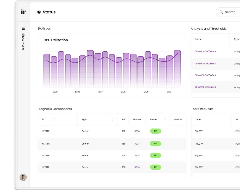Click the UP status badge in third row
240x190 pixels.
click(x=155, y=155)
